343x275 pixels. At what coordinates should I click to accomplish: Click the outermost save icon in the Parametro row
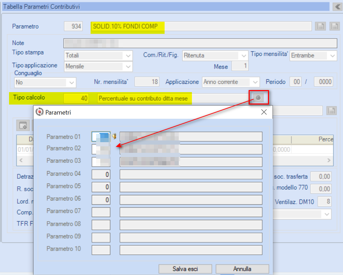pos(334,27)
